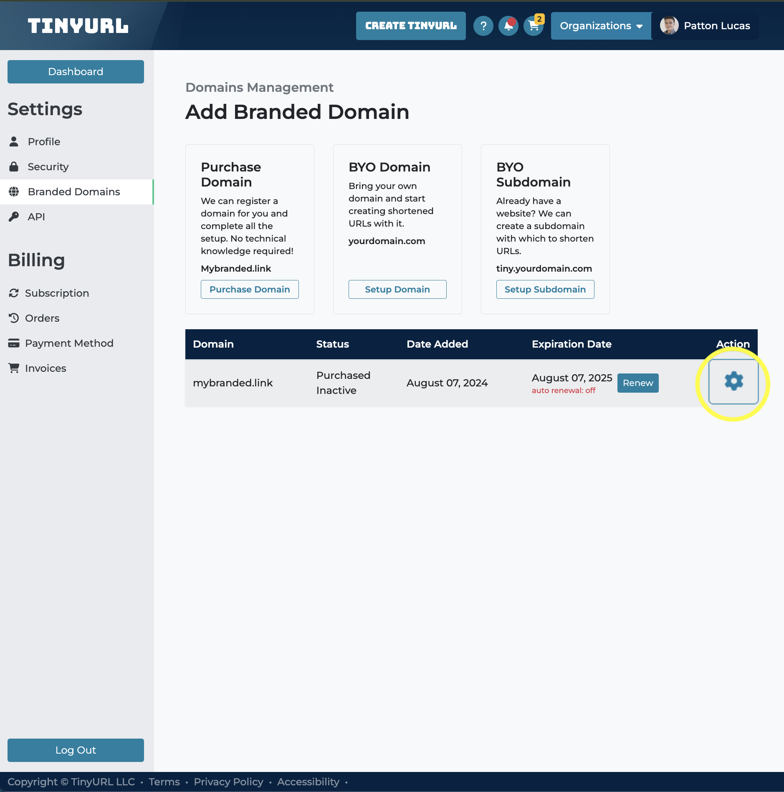Open the API settings page
This screenshot has height=792, width=784.
[36, 217]
